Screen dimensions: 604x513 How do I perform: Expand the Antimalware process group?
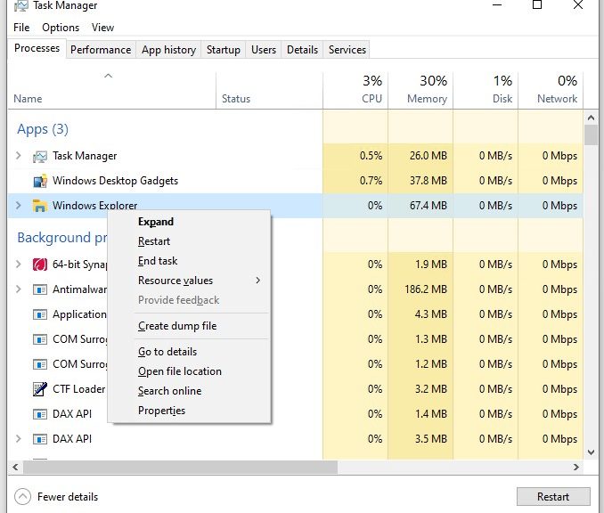coord(18,289)
